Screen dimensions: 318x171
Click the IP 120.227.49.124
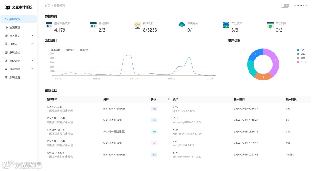(55, 152)
